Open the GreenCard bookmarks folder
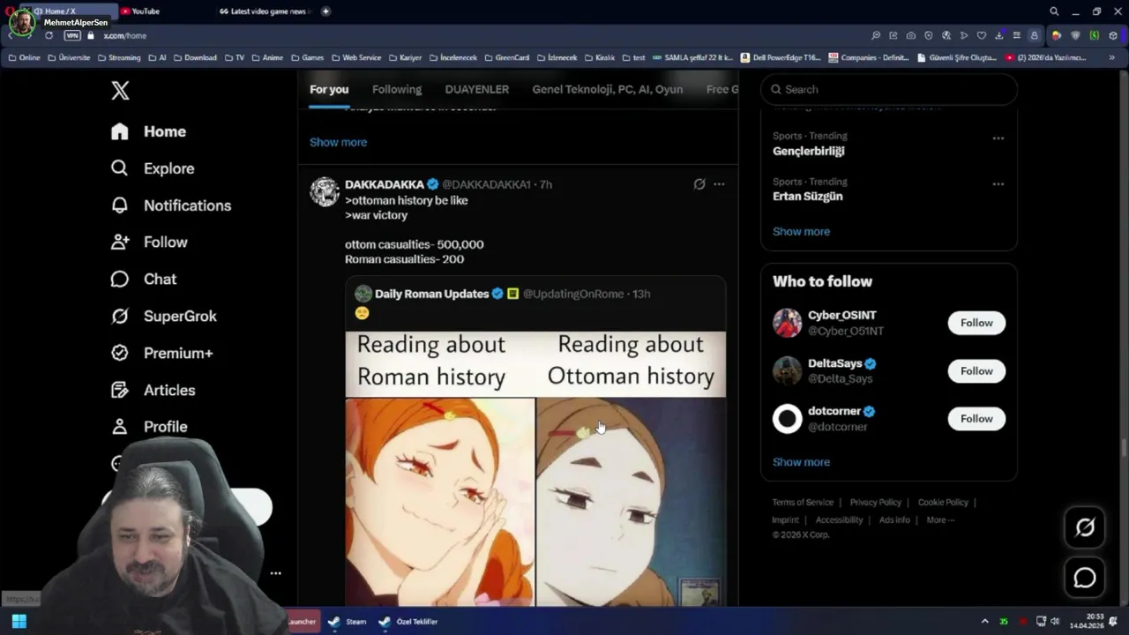 [x=506, y=57]
